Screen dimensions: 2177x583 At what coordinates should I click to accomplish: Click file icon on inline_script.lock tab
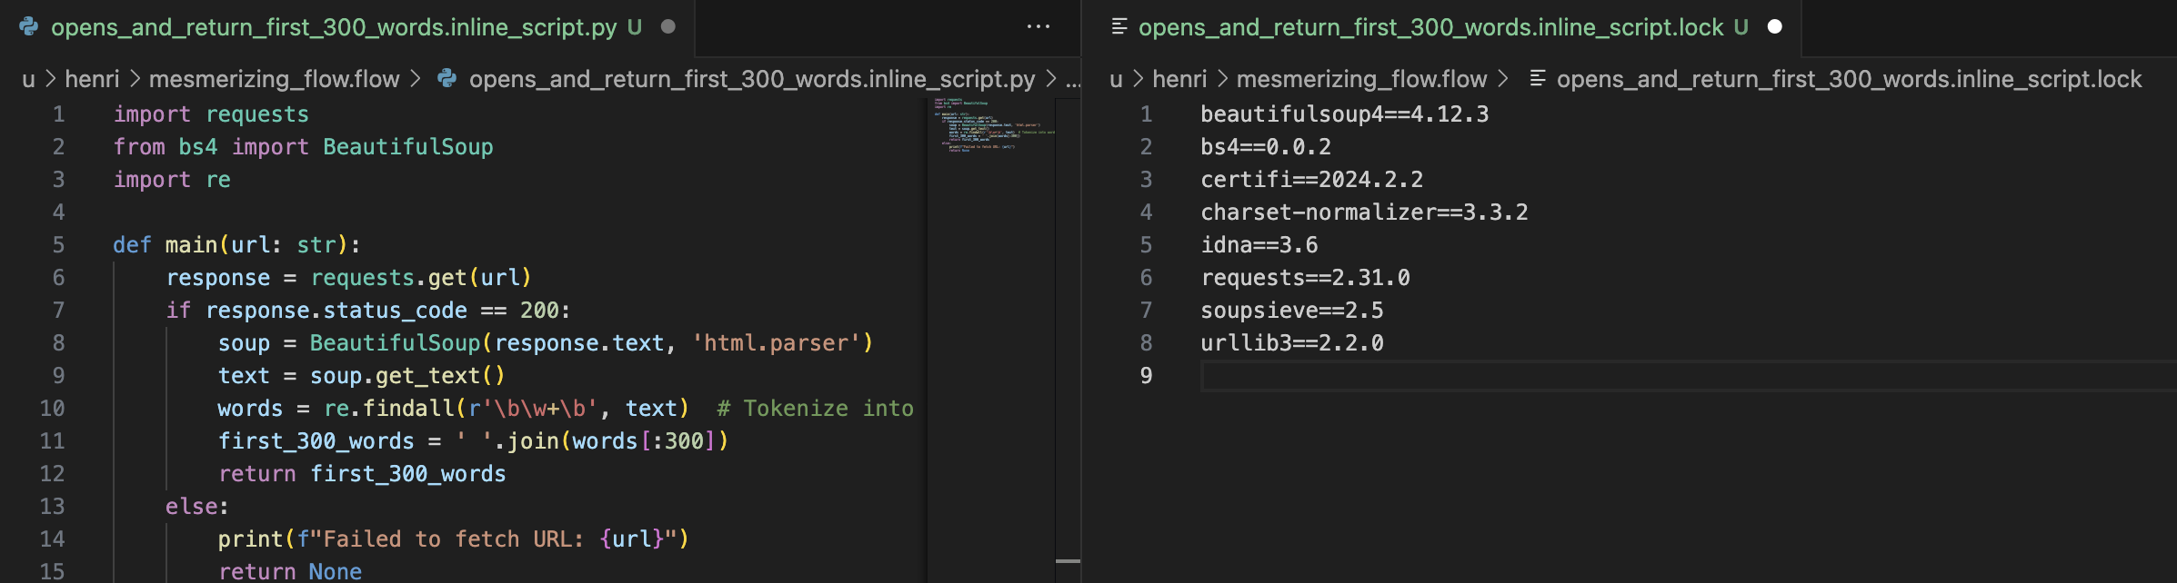[1119, 27]
